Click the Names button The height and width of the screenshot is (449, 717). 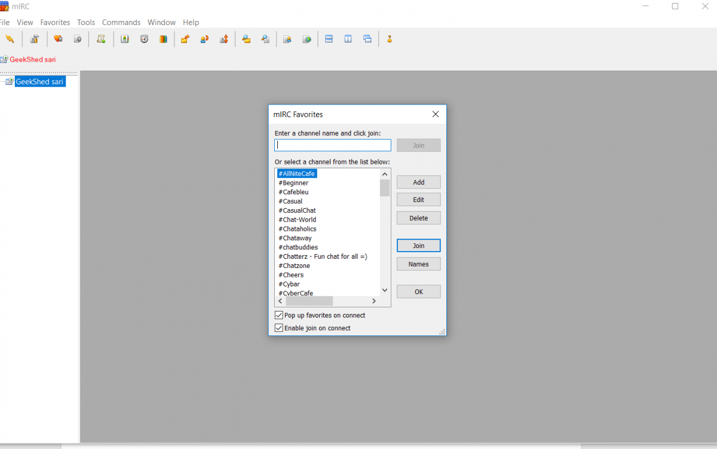pos(419,264)
